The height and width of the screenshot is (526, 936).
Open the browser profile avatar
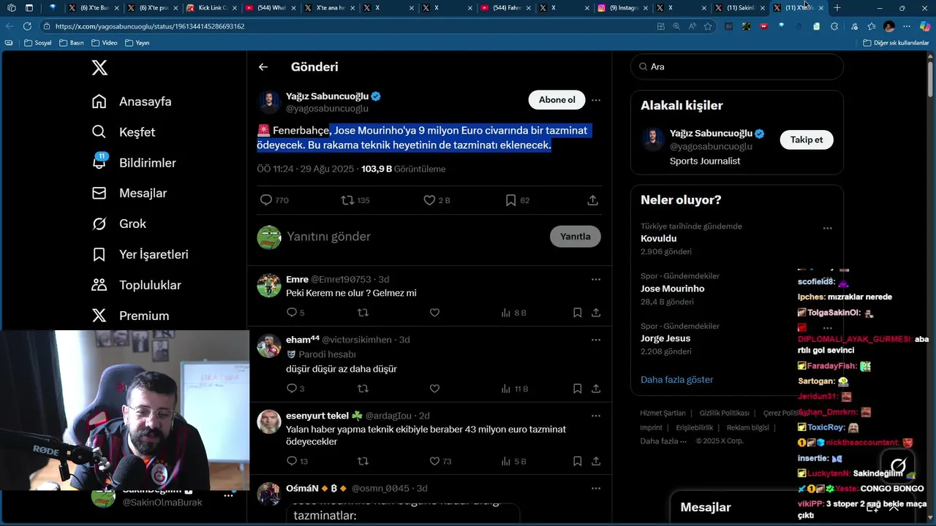[x=889, y=26]
